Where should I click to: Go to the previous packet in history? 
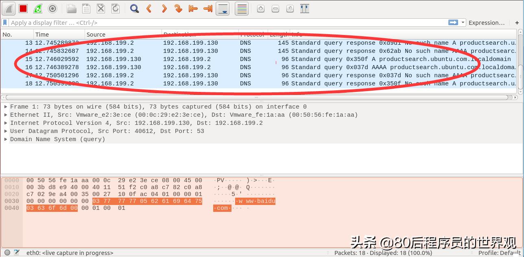pyautogui.click(x=149, y=9)
